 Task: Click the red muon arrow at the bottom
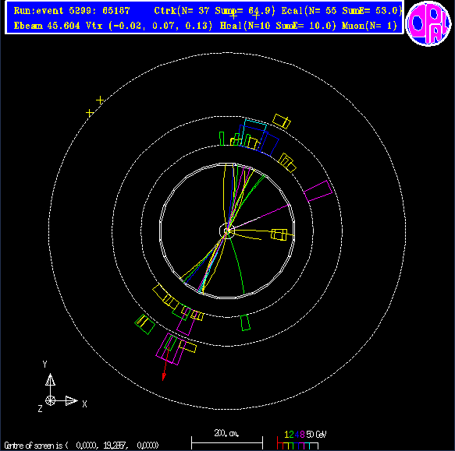pyautogui.click(x=166, y=363)
